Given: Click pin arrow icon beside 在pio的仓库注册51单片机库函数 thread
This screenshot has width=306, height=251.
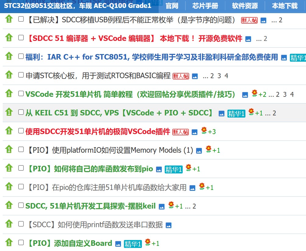Looking at the screenshot, I should click(x=9, y=187).
